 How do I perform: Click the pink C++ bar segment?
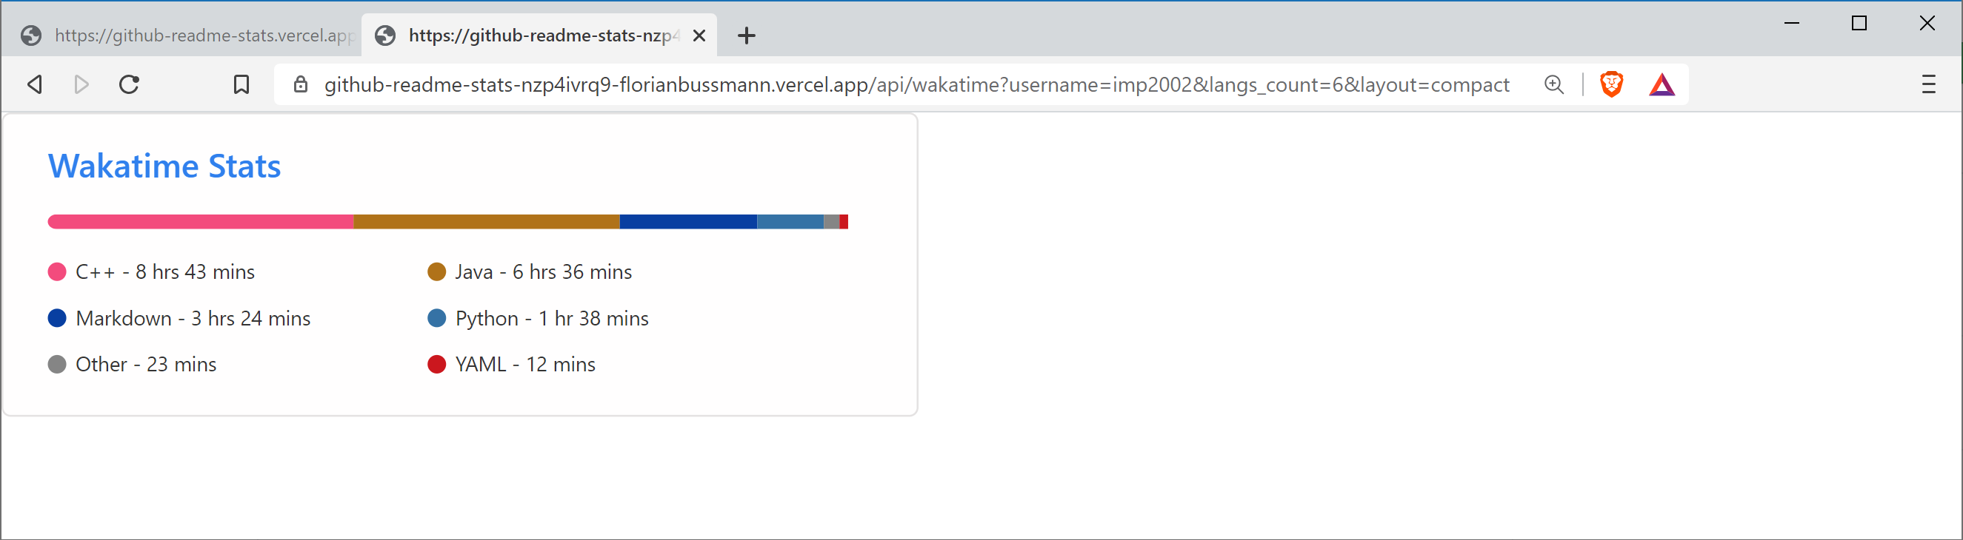201,222
